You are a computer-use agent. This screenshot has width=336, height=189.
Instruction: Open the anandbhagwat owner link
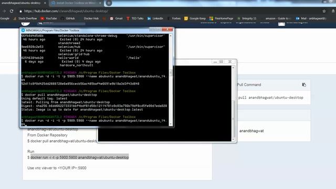click(251, 131)
